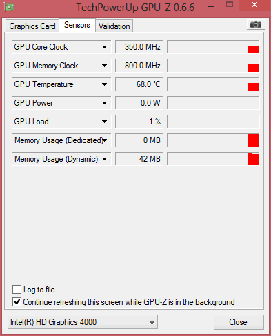Enable the Log to file checkbox
The width and height of the screenshot is (271, 336).
click(17, 289)
